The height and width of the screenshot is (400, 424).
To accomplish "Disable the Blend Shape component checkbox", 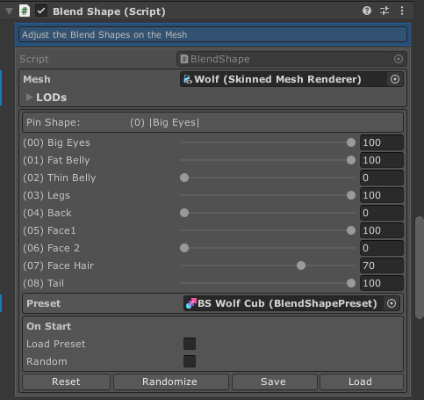I will (x=41, y=11).
